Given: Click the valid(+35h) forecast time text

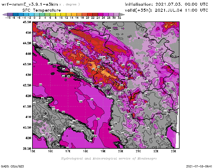Looking at the screenshot, I should click(166, 10).
